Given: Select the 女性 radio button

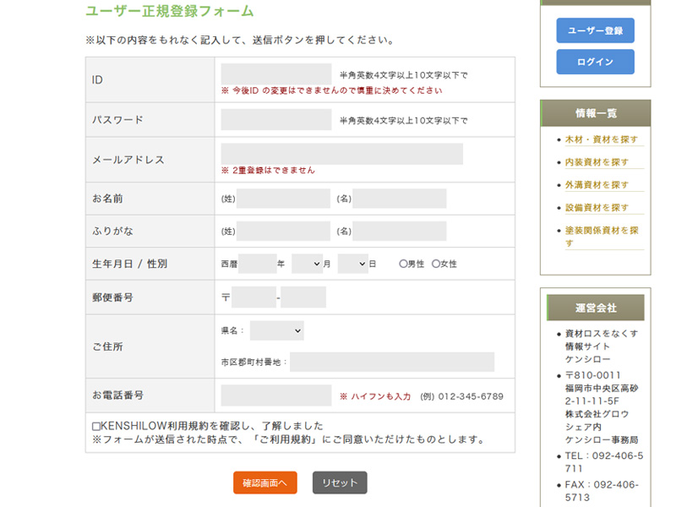Looking at the screenshot, I should tap(434, 263).
